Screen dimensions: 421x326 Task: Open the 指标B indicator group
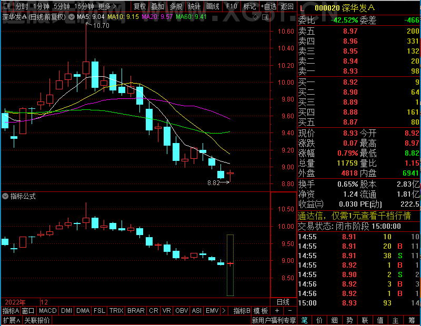[242, 311]
